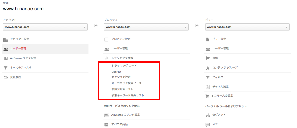This screenshot has height=128, width=297.
Task: Click the AdSense link settings icon
Action: point(5,58)
